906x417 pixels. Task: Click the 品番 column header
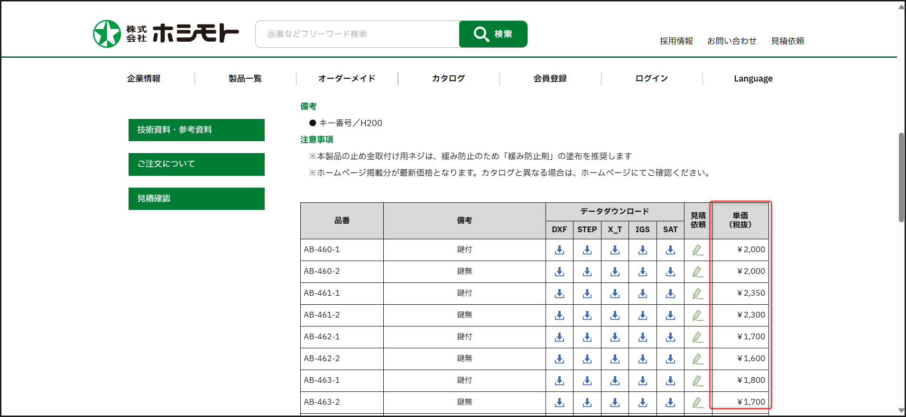pyautogui.click(x=342, y=221)
